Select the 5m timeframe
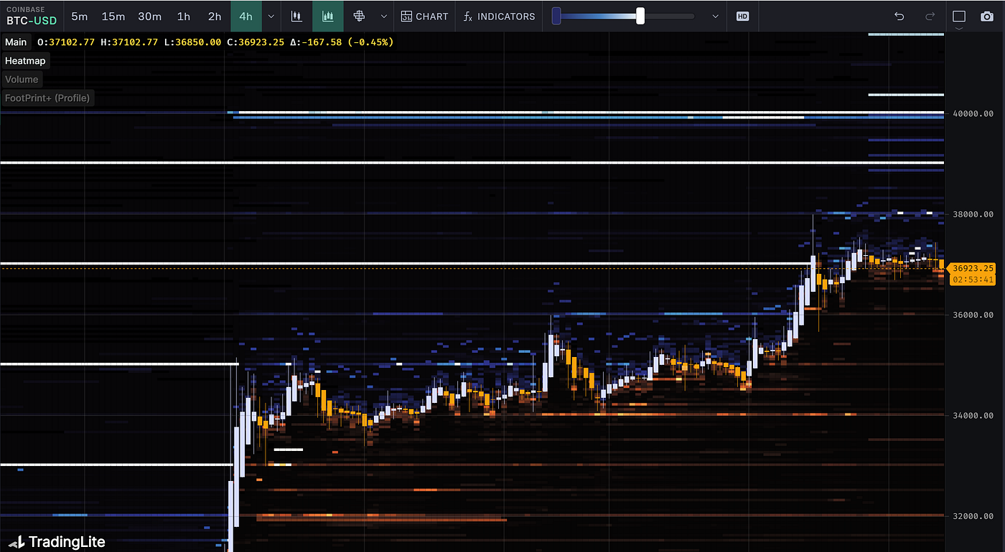 pyautogui.click(x=80, y=16)
